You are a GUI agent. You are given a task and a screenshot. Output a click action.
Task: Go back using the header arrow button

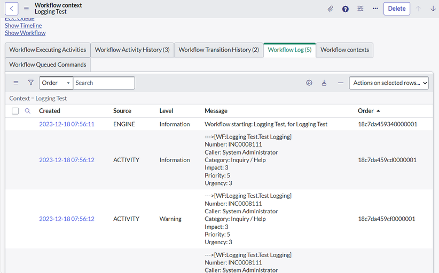pyautogui.click(x=11, y=9)
